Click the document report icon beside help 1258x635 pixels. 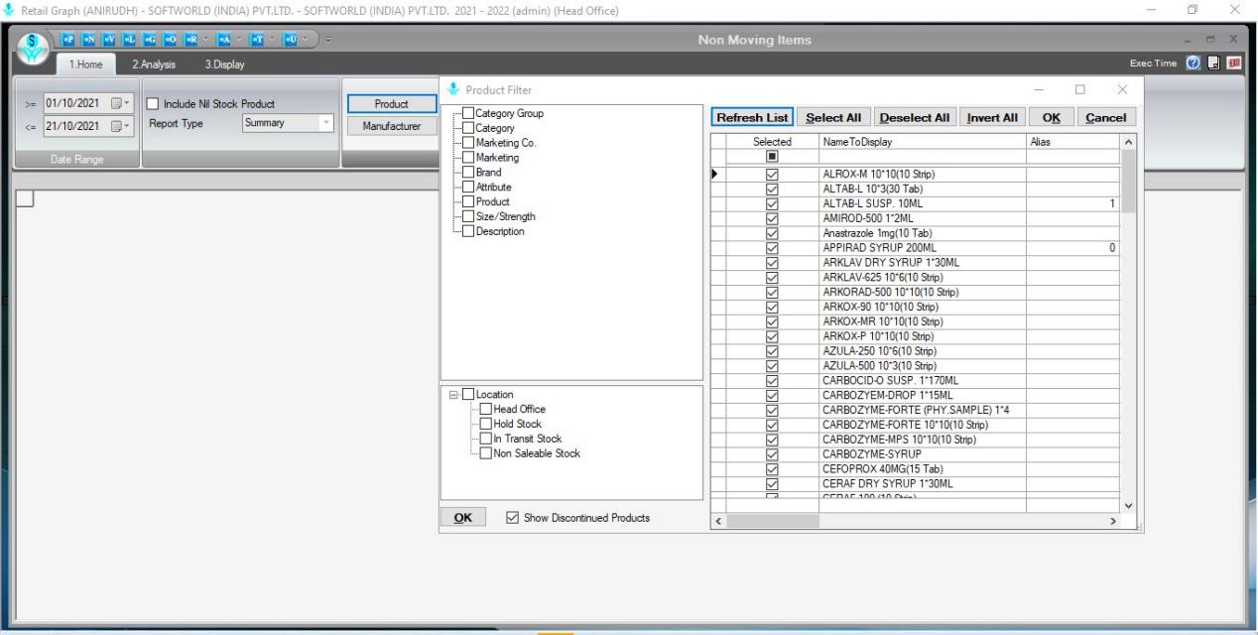click(1213, 64)
